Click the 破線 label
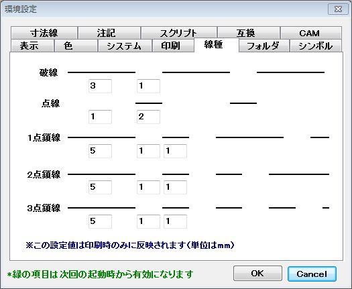 (48, 72)
